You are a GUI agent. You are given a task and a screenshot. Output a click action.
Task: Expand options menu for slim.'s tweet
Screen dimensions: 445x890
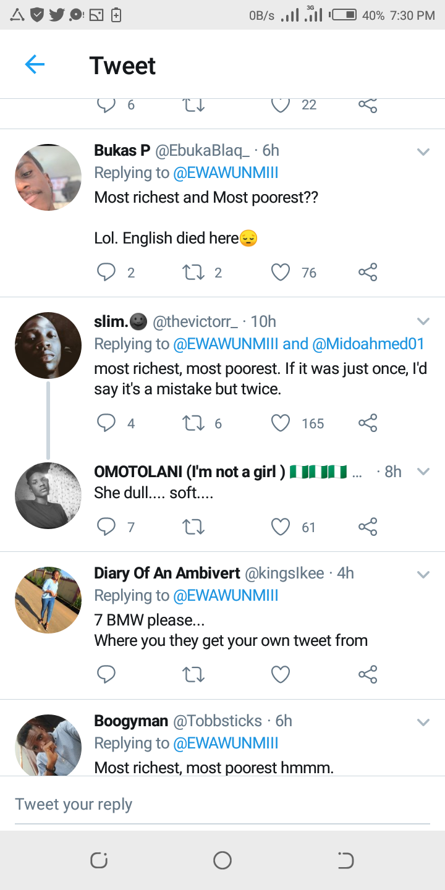pyautogui.click(x=423, y=321)
